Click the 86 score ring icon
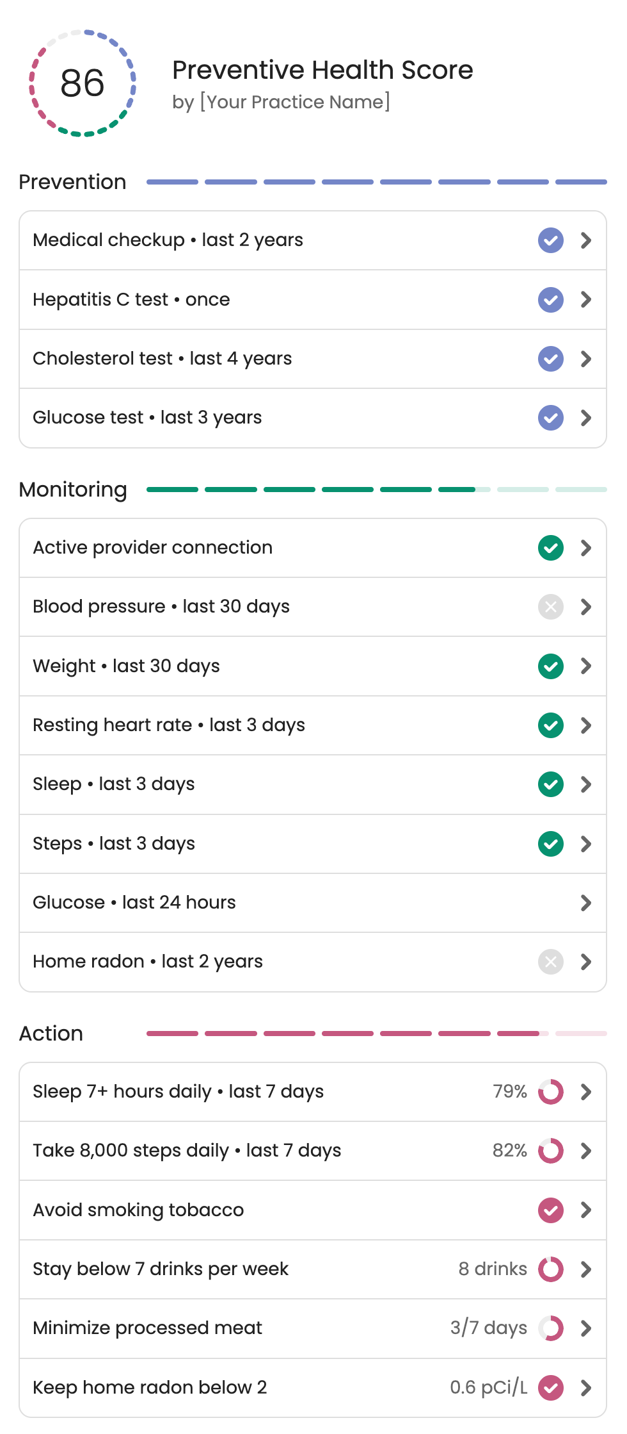Screen dimensions: 627x1434 tap(83, 83)
